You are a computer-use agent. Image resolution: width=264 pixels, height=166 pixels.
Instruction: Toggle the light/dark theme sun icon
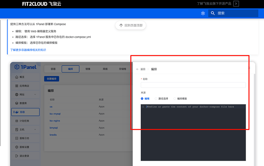203,13
